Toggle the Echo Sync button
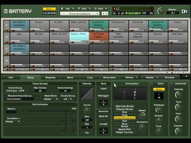The width and height of the screenshot is (191, 143). pyautogui.click(x=159, y=89)
